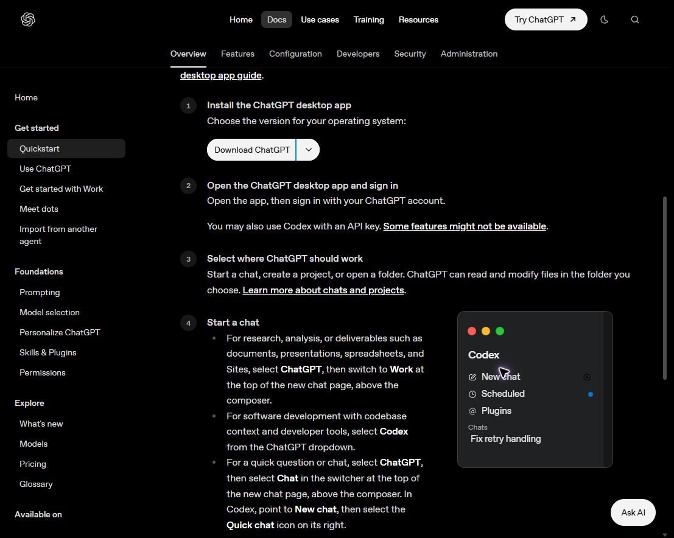This screenshot has width=674, height=538.
Task: Click New chat in the Codex preview
Action: coord(500,377)
